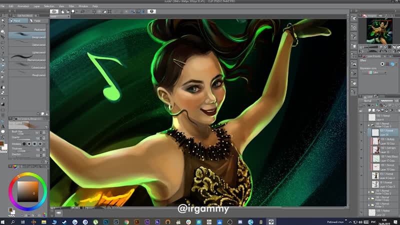This screenshot has width=400, height=225.
Task: Select the Darker pencil brush
Action: (x=27, y=43)
